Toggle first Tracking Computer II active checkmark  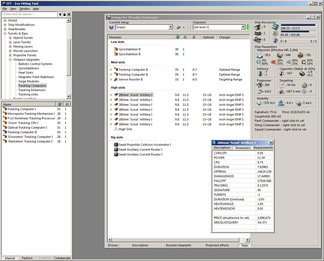[x=111, y=70]
